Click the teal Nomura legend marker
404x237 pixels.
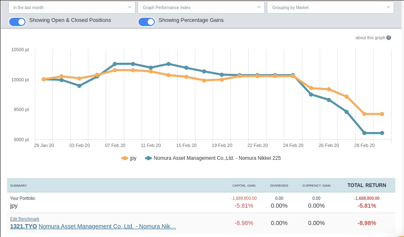point(149,158)
